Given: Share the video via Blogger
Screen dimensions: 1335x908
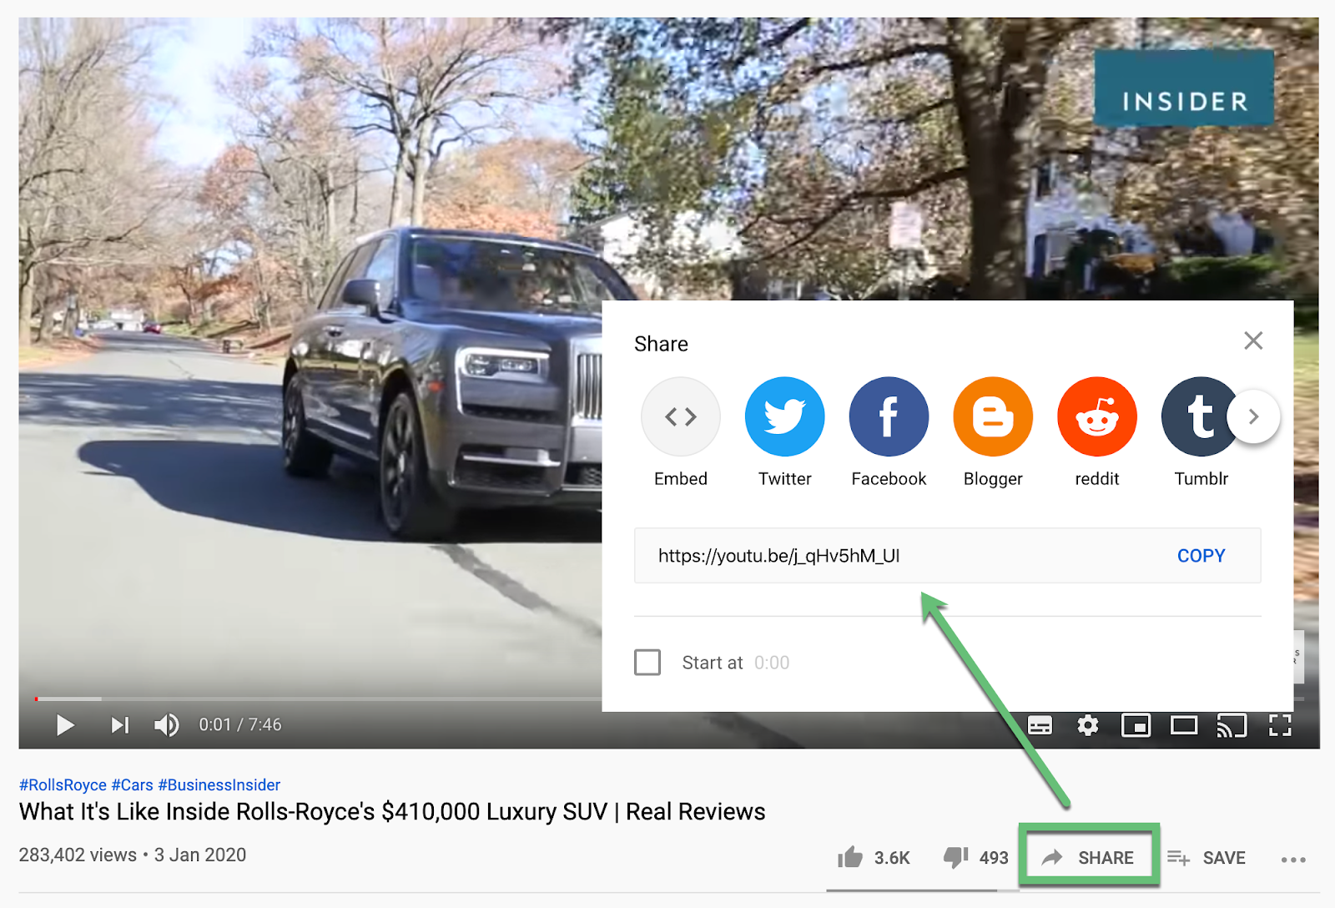Looking at the screenshot, I should pos(992,416).
